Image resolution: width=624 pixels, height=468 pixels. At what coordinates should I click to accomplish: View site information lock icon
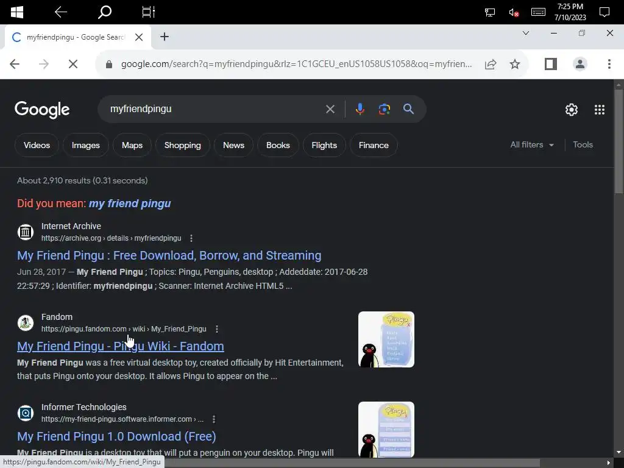tap(109, 64)
